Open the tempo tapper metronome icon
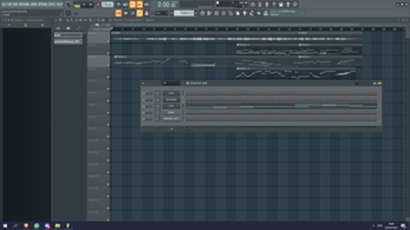 [118, 4]
